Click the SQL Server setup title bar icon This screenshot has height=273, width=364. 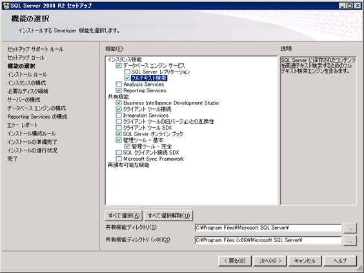(x=6, y=5)
